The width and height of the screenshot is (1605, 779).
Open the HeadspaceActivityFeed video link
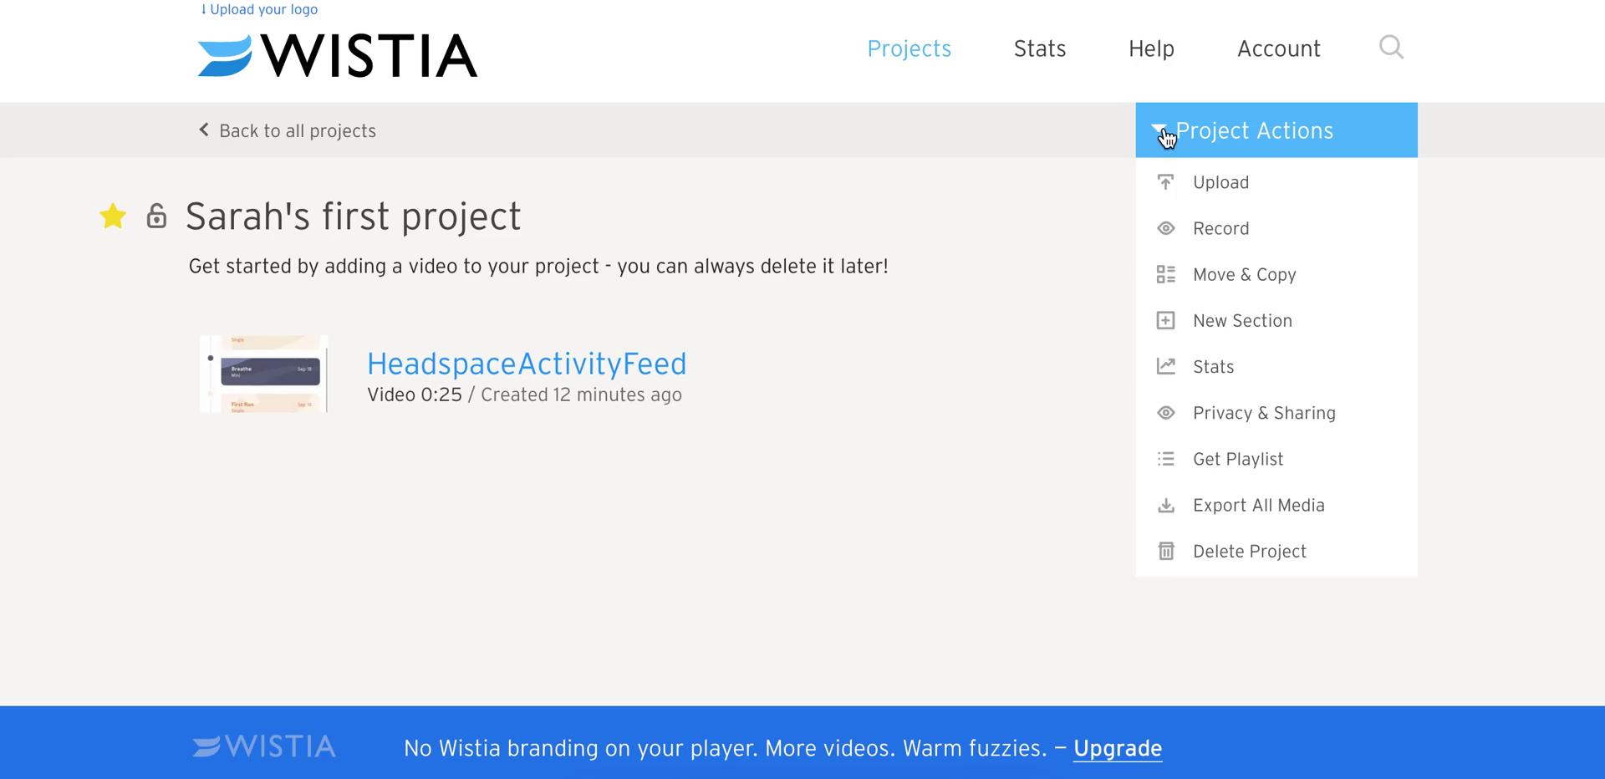(527, 364)
